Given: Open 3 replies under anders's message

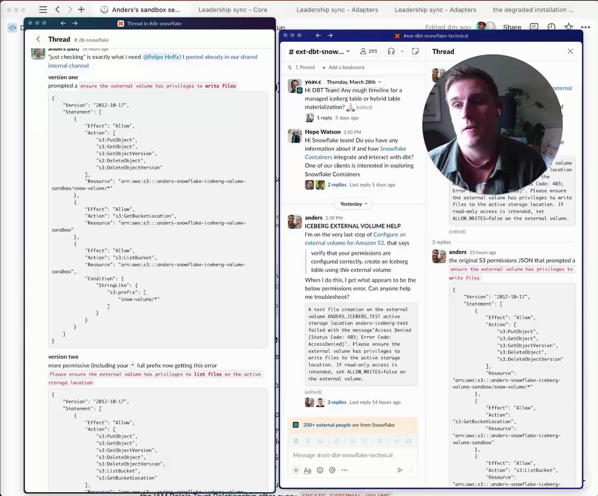Looking at the screenshot, I should (337, 402).
